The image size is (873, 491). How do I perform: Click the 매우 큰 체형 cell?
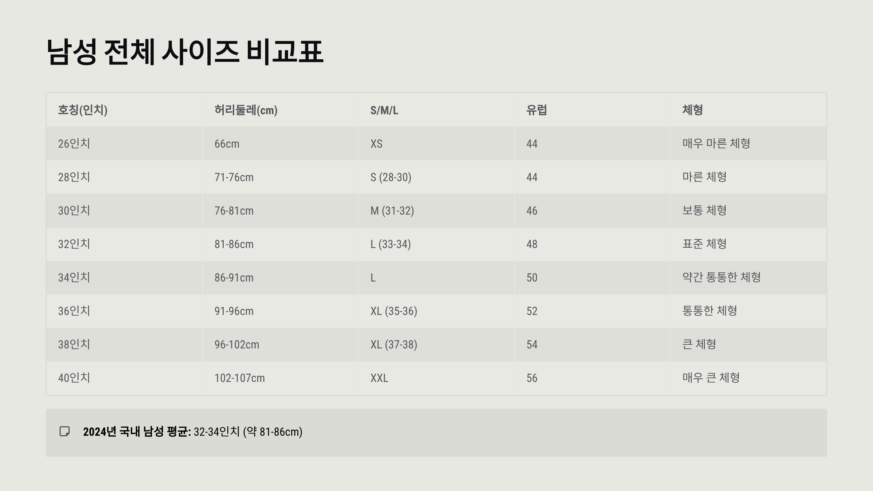711,378
